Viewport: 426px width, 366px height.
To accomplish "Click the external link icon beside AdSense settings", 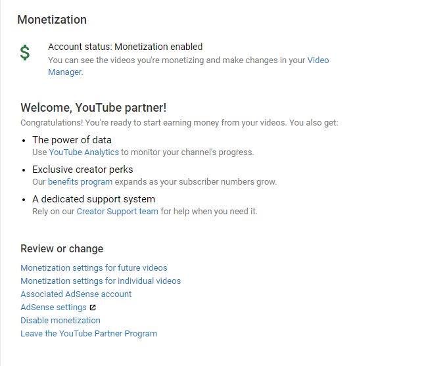I will (x=93, y=308).
